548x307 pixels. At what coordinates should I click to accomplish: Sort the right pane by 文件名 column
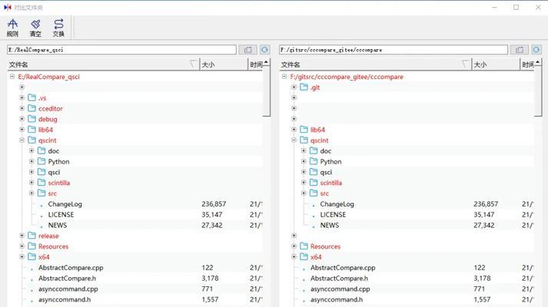click(375, 64)
